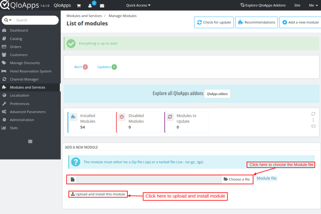Click the Check for update button
Screen dimensions: 321x214
point(214,22)
